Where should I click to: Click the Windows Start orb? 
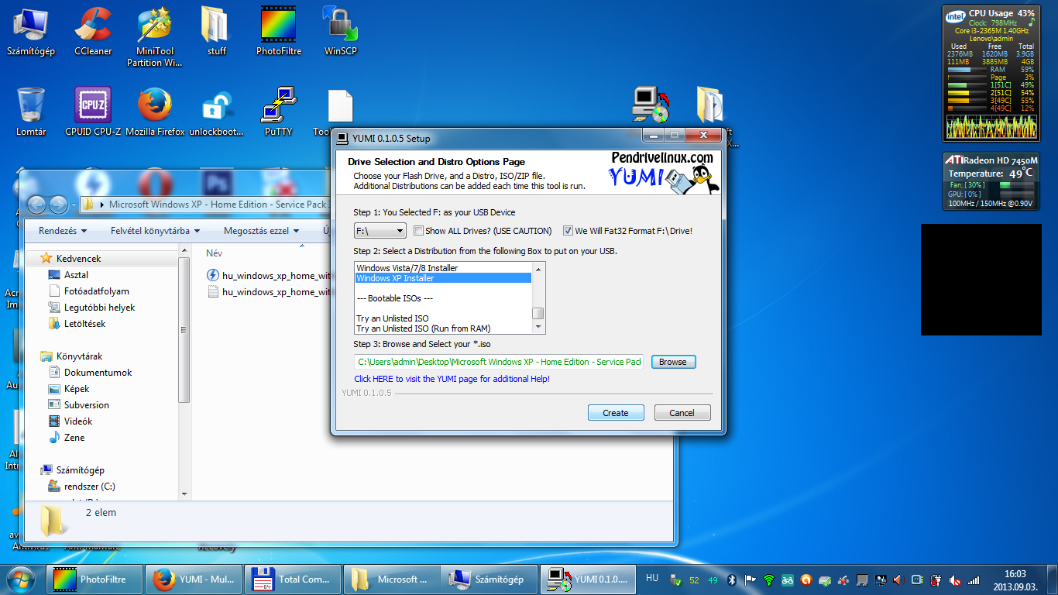[x=21, y=579]
